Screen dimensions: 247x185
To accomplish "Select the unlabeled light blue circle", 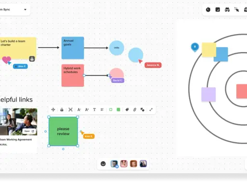I will click(136, 55).
